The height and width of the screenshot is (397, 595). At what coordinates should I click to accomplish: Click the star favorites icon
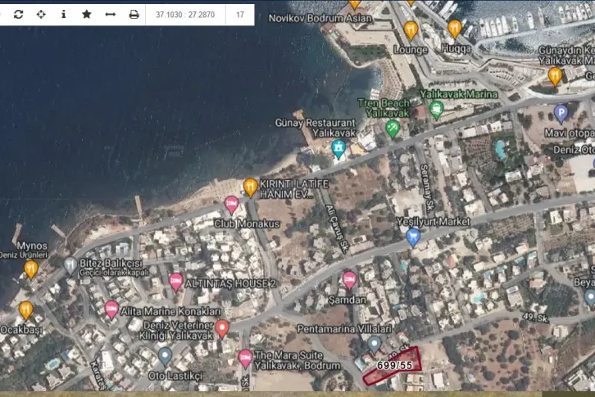click(87, 15)
